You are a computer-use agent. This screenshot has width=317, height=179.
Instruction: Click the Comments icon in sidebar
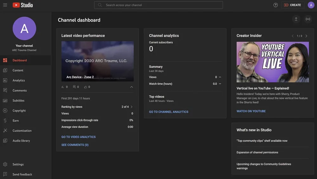click(5, 90)
